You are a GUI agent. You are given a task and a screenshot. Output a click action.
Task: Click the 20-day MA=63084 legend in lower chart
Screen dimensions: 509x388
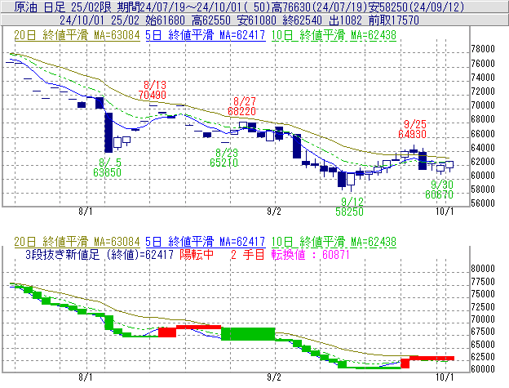tap(77, 242)
